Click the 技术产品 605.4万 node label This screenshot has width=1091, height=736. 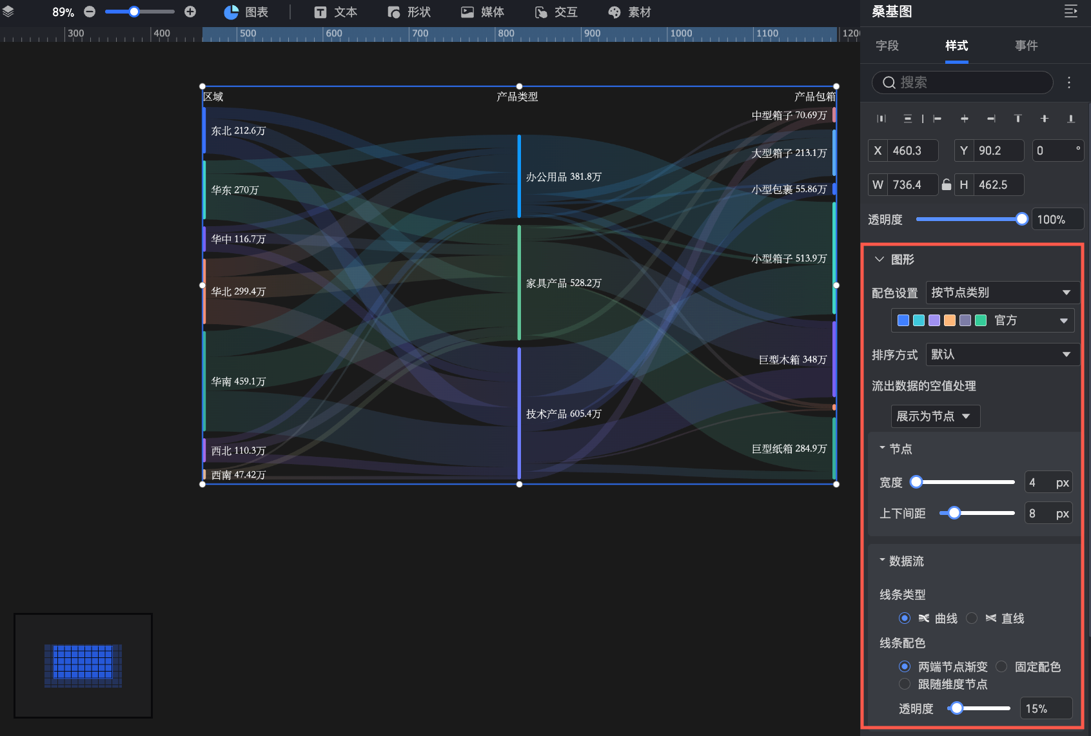coord(564,414)
